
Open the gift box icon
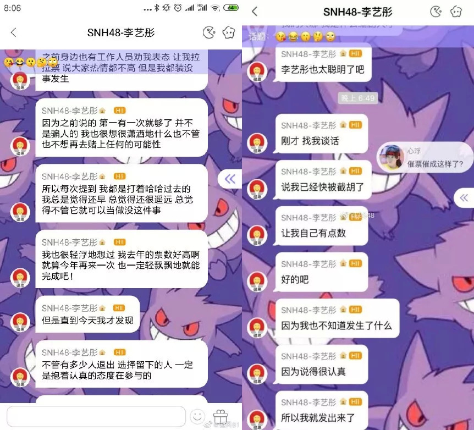coord(221,417)
